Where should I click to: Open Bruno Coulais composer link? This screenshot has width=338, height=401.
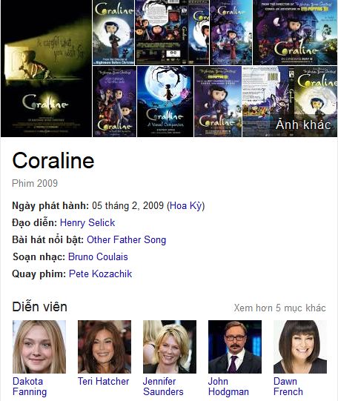click(x=98, y=256)
